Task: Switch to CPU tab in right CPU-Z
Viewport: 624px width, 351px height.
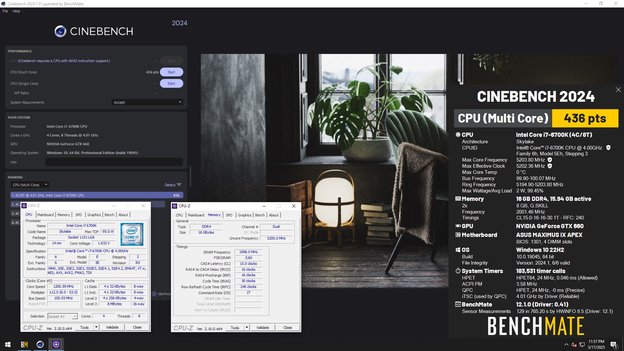Action: tap(179, 215)
